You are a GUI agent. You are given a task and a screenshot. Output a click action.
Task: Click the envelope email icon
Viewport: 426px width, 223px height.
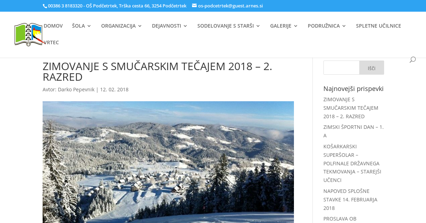pos(194,6)
